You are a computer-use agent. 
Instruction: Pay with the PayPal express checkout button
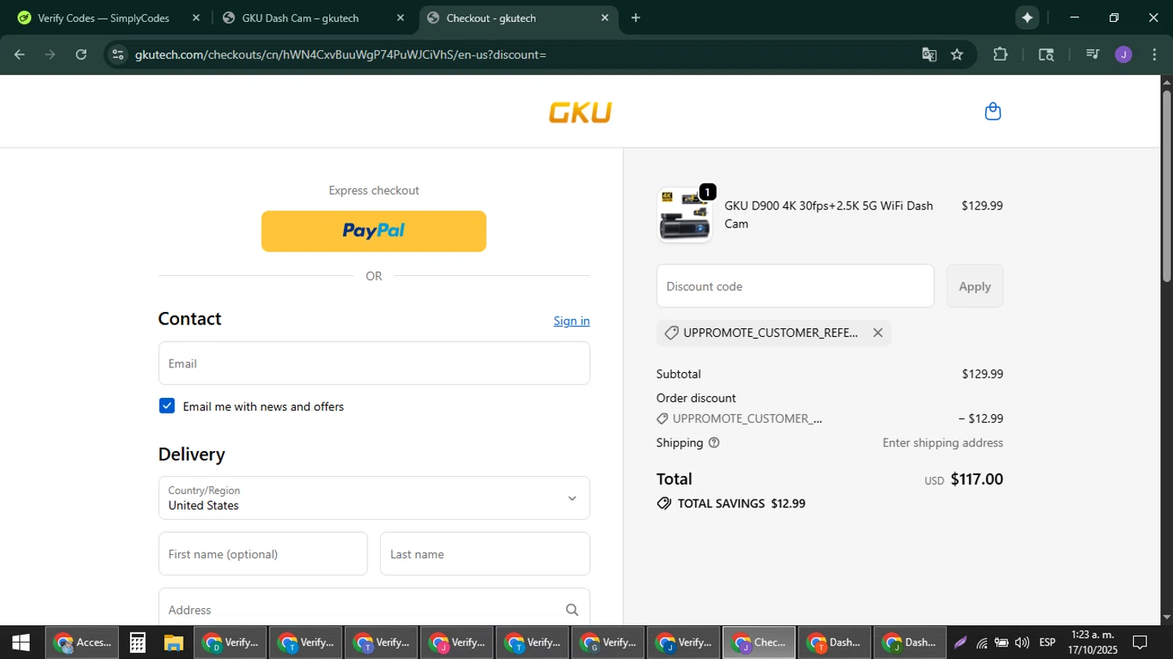point(374,231)
